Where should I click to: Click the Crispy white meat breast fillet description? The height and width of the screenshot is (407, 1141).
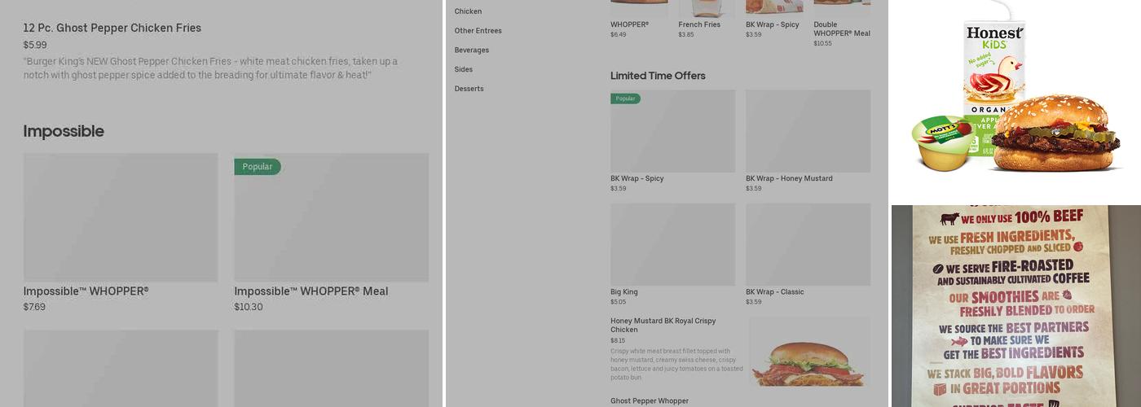pyautogui.click(x=676, y=365)
